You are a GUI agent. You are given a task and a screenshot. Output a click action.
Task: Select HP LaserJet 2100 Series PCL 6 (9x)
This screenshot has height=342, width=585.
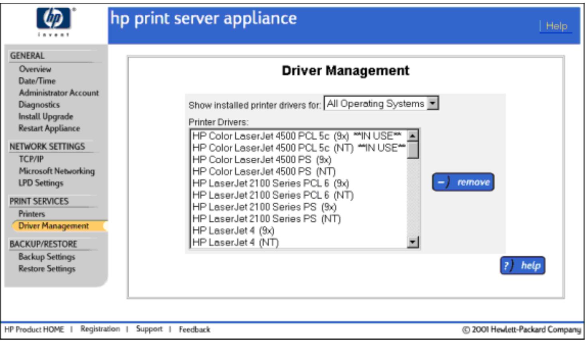298,183
